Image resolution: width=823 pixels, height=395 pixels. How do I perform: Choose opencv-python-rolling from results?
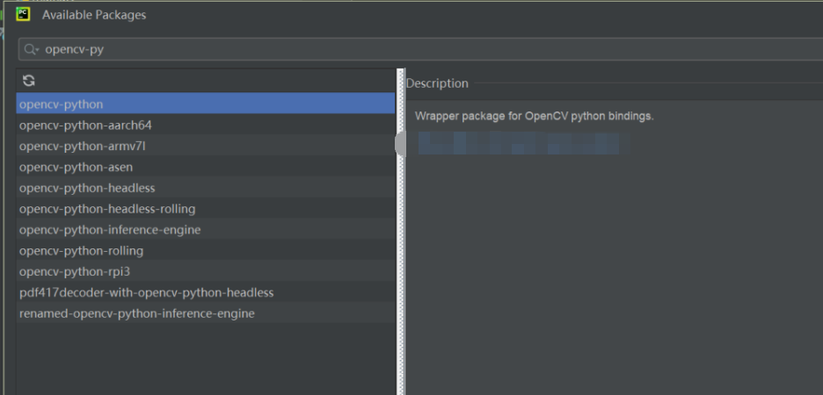pyautogui.click(x=81, y=251)
